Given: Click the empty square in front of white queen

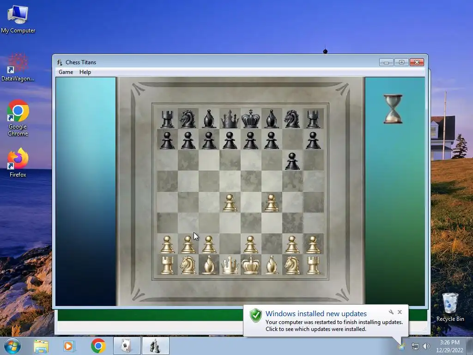Looking at the screenshot, I should tap(230, 244).
